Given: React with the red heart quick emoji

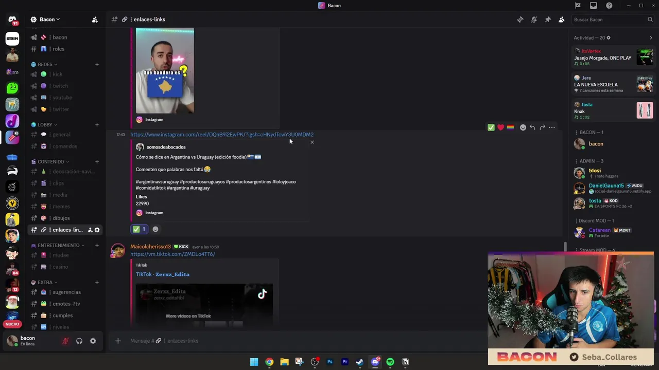Looking at the screenshot, I should pos(500,127).
